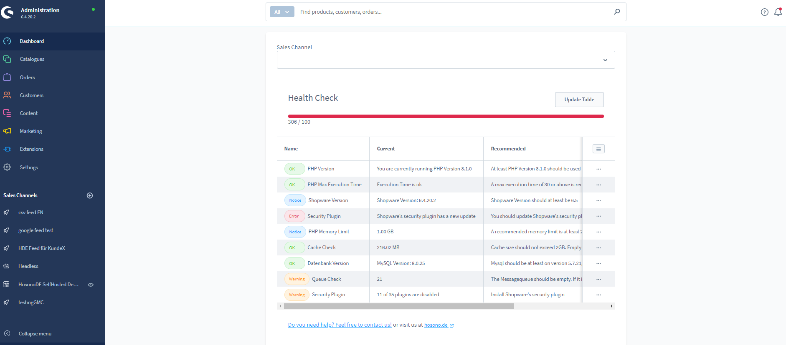Open row menu for PHP Max Execution Time
The image size is (786, 345).
point(598,185)
